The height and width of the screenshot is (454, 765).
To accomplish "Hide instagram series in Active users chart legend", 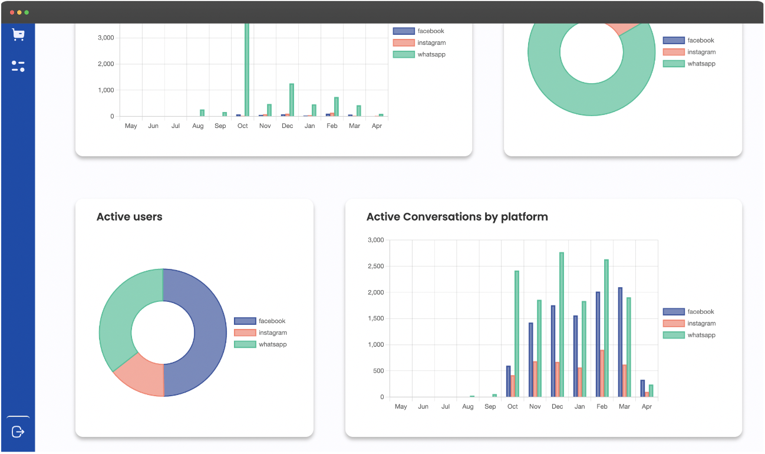I will [260, 333].
